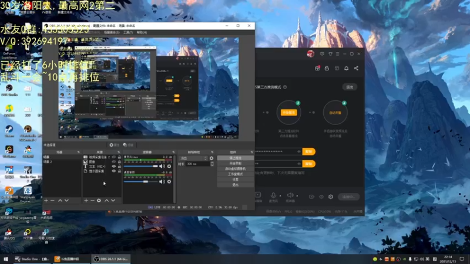Click the start recording button in OBS

(236, 164)
